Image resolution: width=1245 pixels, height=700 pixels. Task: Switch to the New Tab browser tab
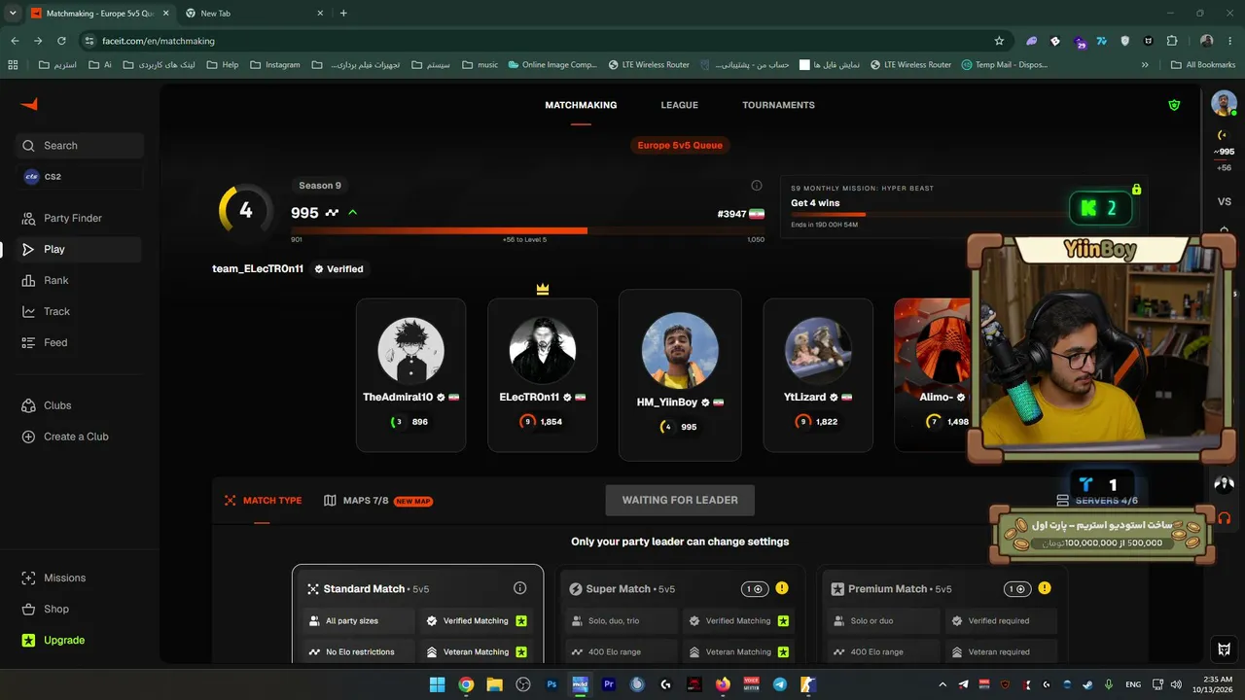[256, 14]
